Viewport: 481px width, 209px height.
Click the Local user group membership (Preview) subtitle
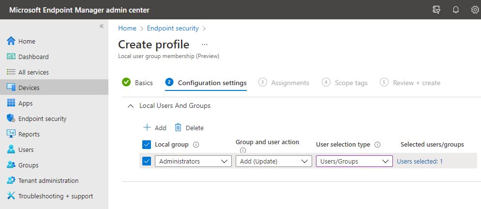pos(169,56)
